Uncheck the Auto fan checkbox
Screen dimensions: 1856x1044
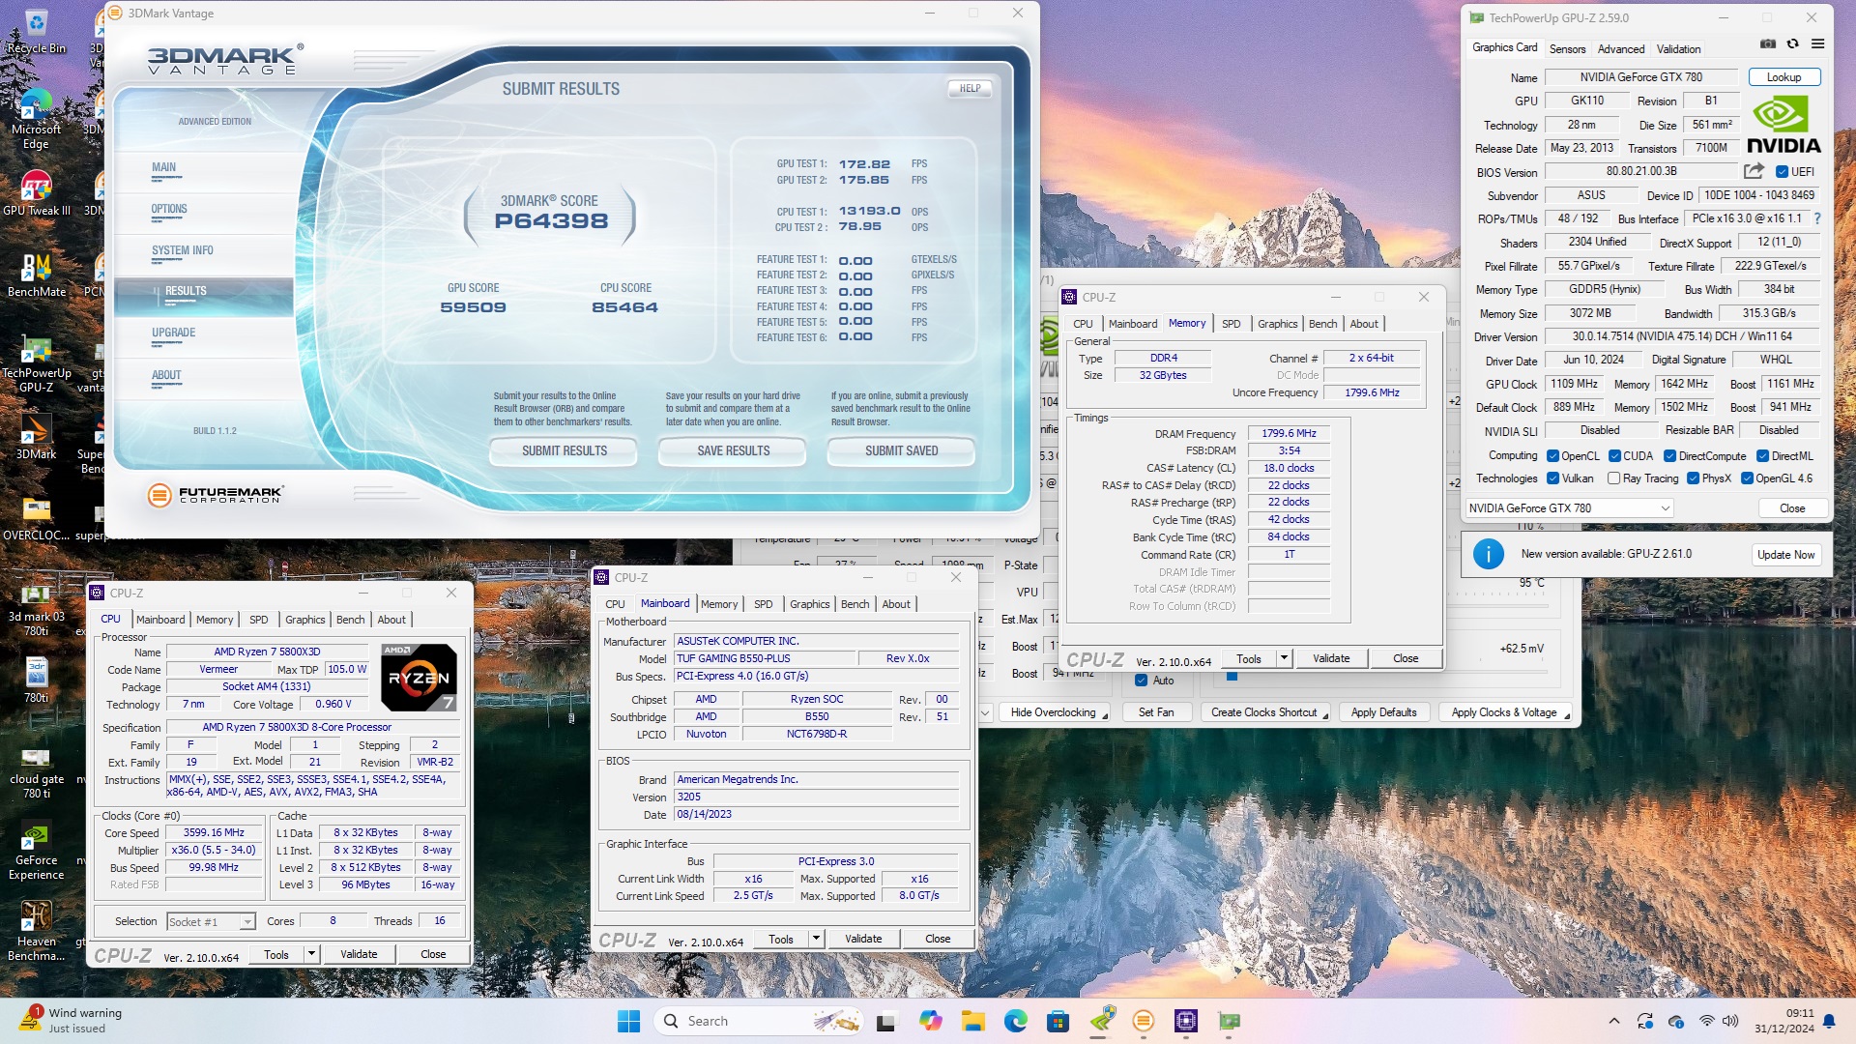pos(1141,681)
